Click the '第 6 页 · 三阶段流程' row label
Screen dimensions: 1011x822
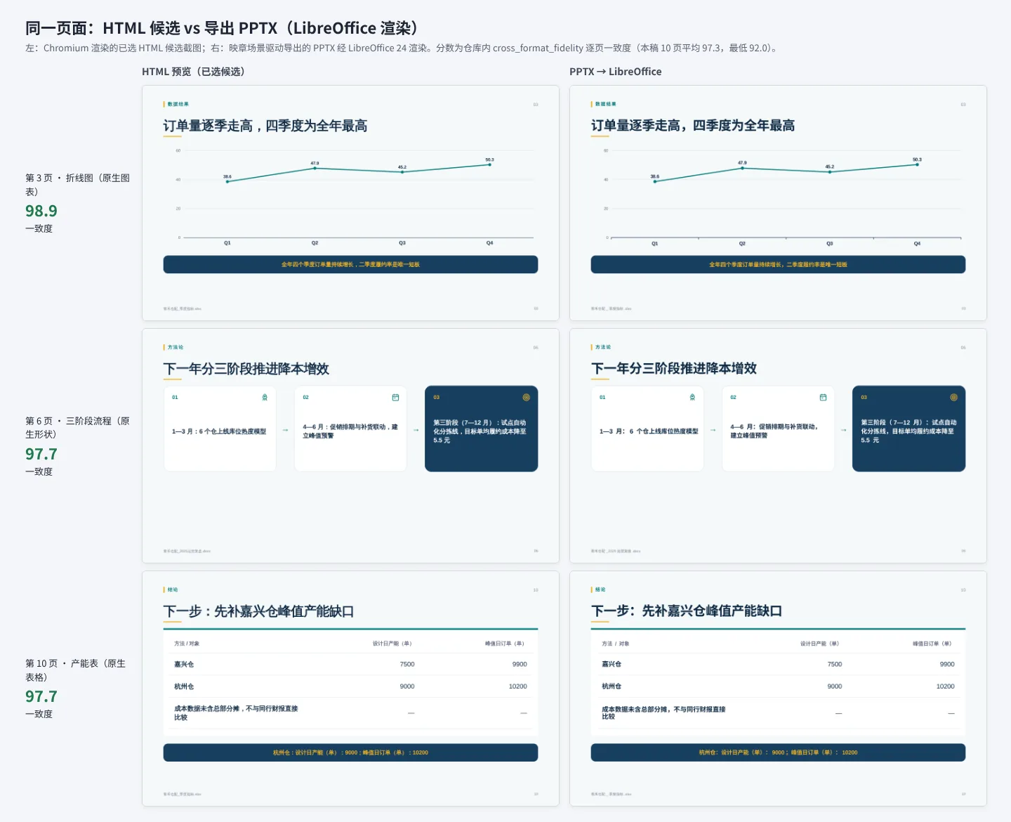[x=77, y=428]
